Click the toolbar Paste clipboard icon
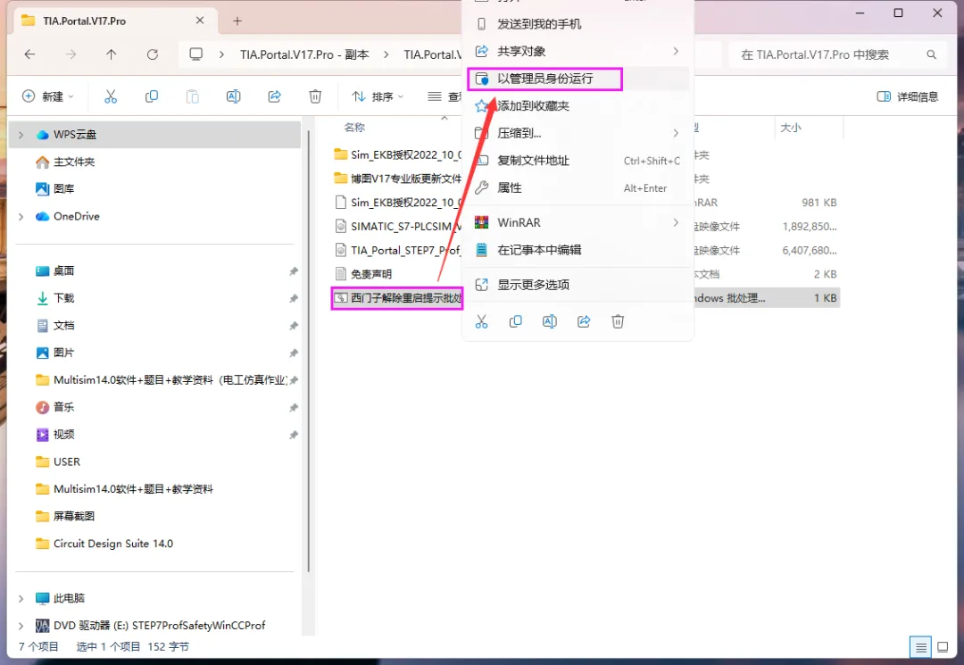Image resolution: width=964 pixels, height=665 pixels. (193, 96)
